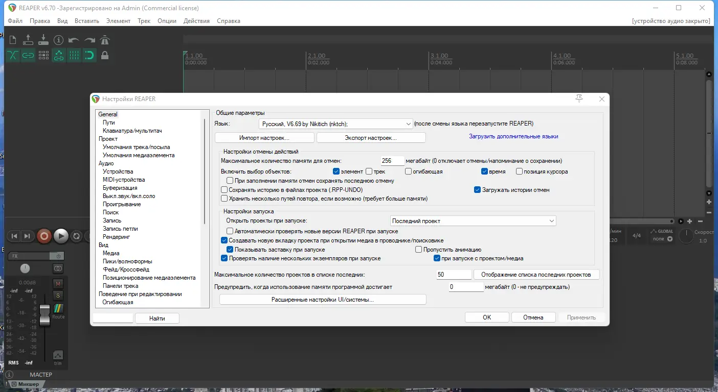The image size is (718, 392).
Task: Pin the Настройки REAPER dialog with pushpin icon
Action: pos(579,99)
